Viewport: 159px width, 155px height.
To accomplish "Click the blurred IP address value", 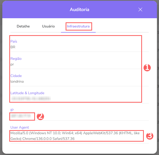I will coord(22,116).
